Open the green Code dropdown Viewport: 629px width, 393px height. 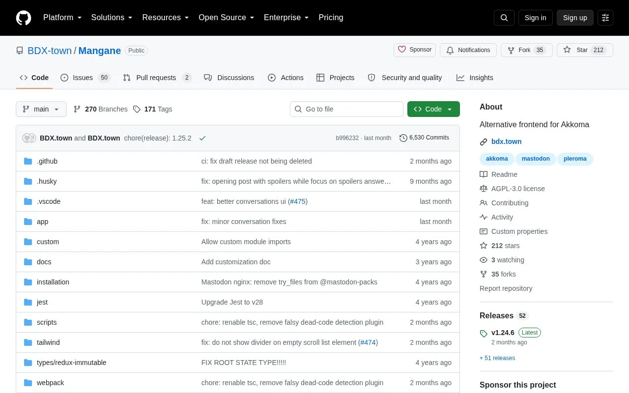click(x=433, y=109)
